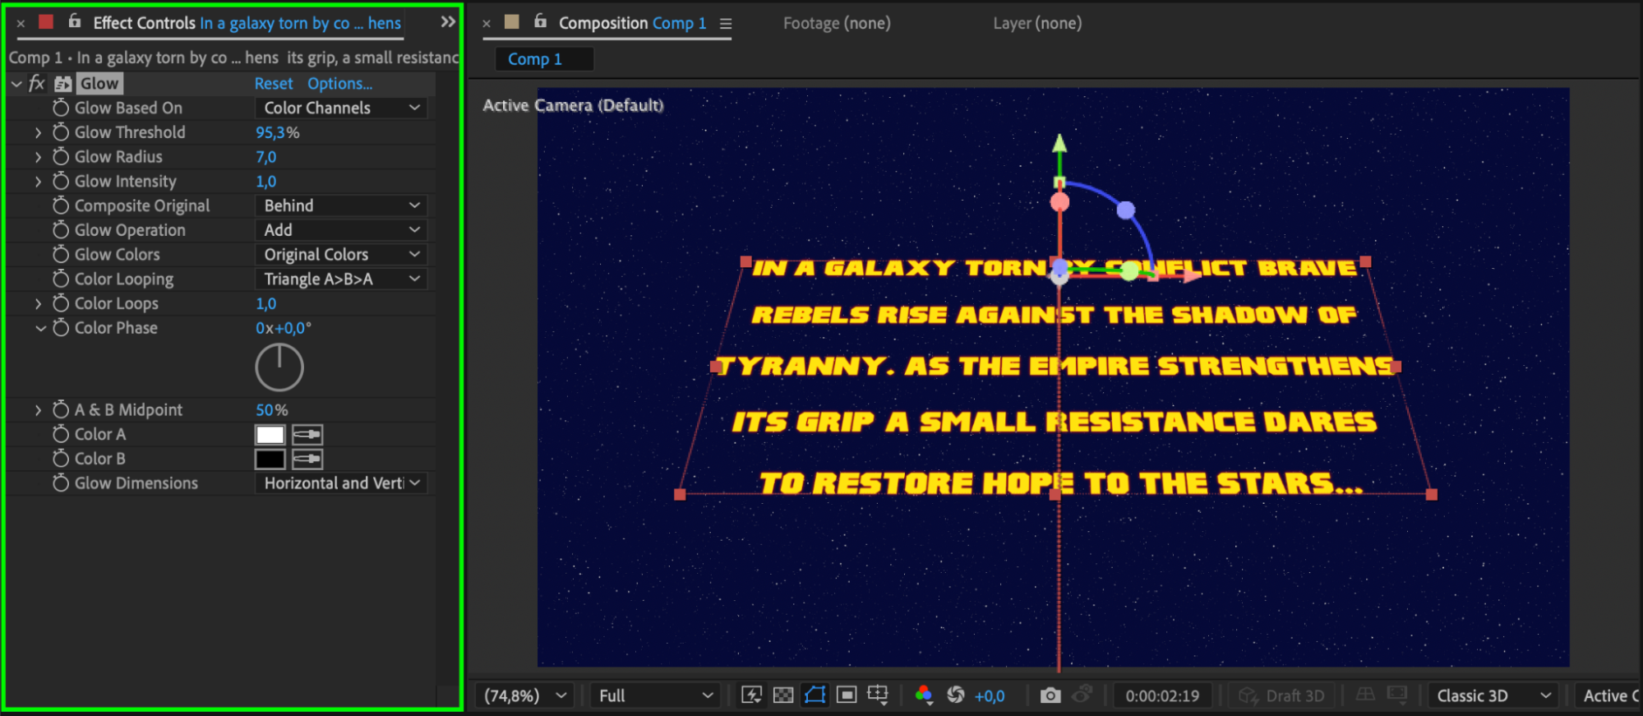Toggle the Region of Interest icon
This screenshot has height=716, width=1643.
click(847, 695)
